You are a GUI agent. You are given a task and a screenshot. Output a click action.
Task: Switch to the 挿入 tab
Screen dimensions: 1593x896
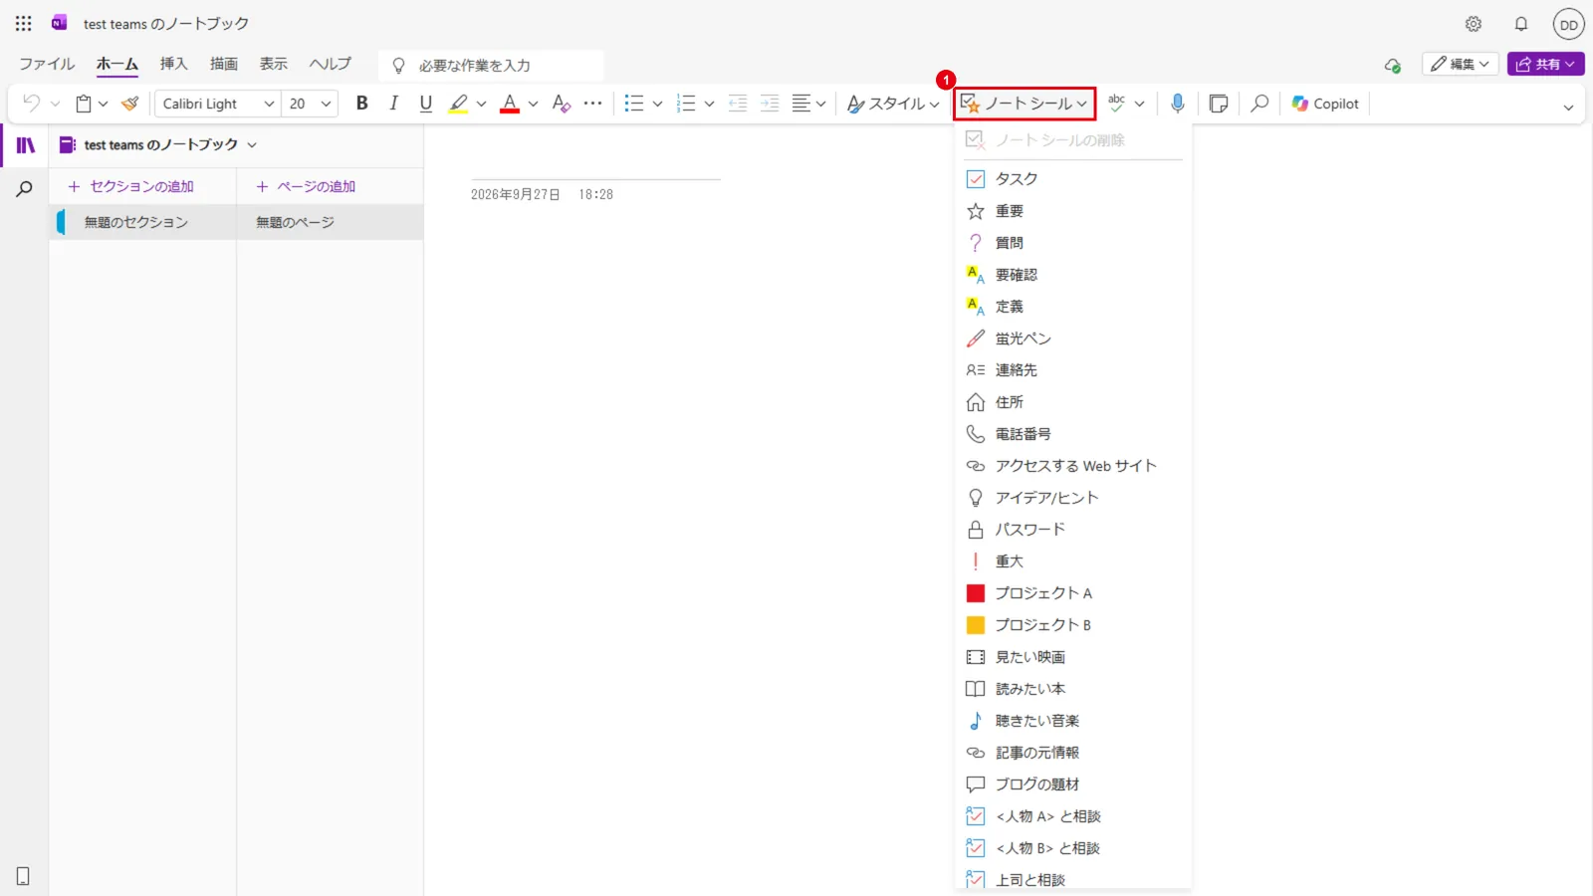(x=174, y=64)
